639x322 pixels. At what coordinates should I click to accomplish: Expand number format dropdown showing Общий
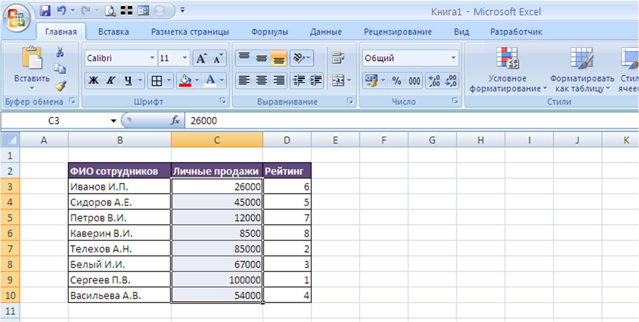click(x=453, y=58)
